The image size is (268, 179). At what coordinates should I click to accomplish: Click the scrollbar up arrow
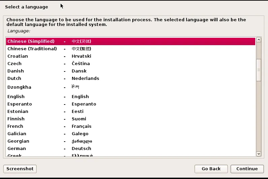[x=259, y=40]
